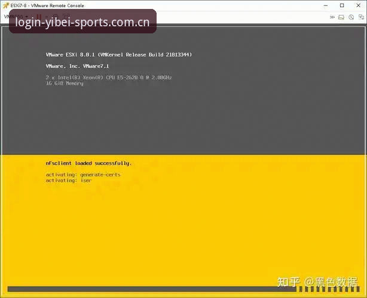Open the VMRC menu dropdown

click(16, 17)
